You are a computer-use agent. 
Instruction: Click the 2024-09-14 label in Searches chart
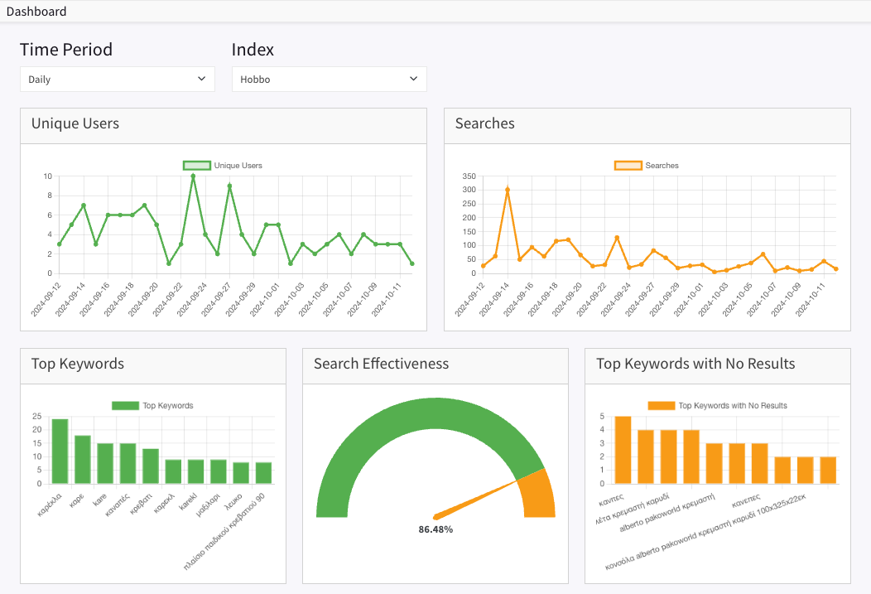[x=494, y=300]
